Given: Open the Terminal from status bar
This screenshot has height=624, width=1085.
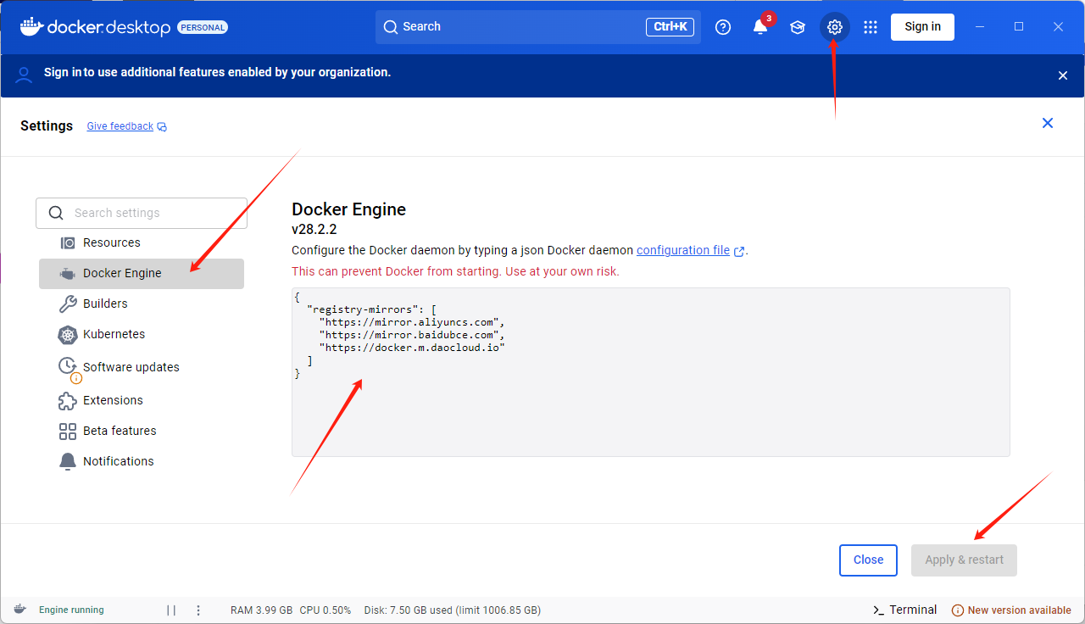Looking at the screenshot, I should click(904, 610).
